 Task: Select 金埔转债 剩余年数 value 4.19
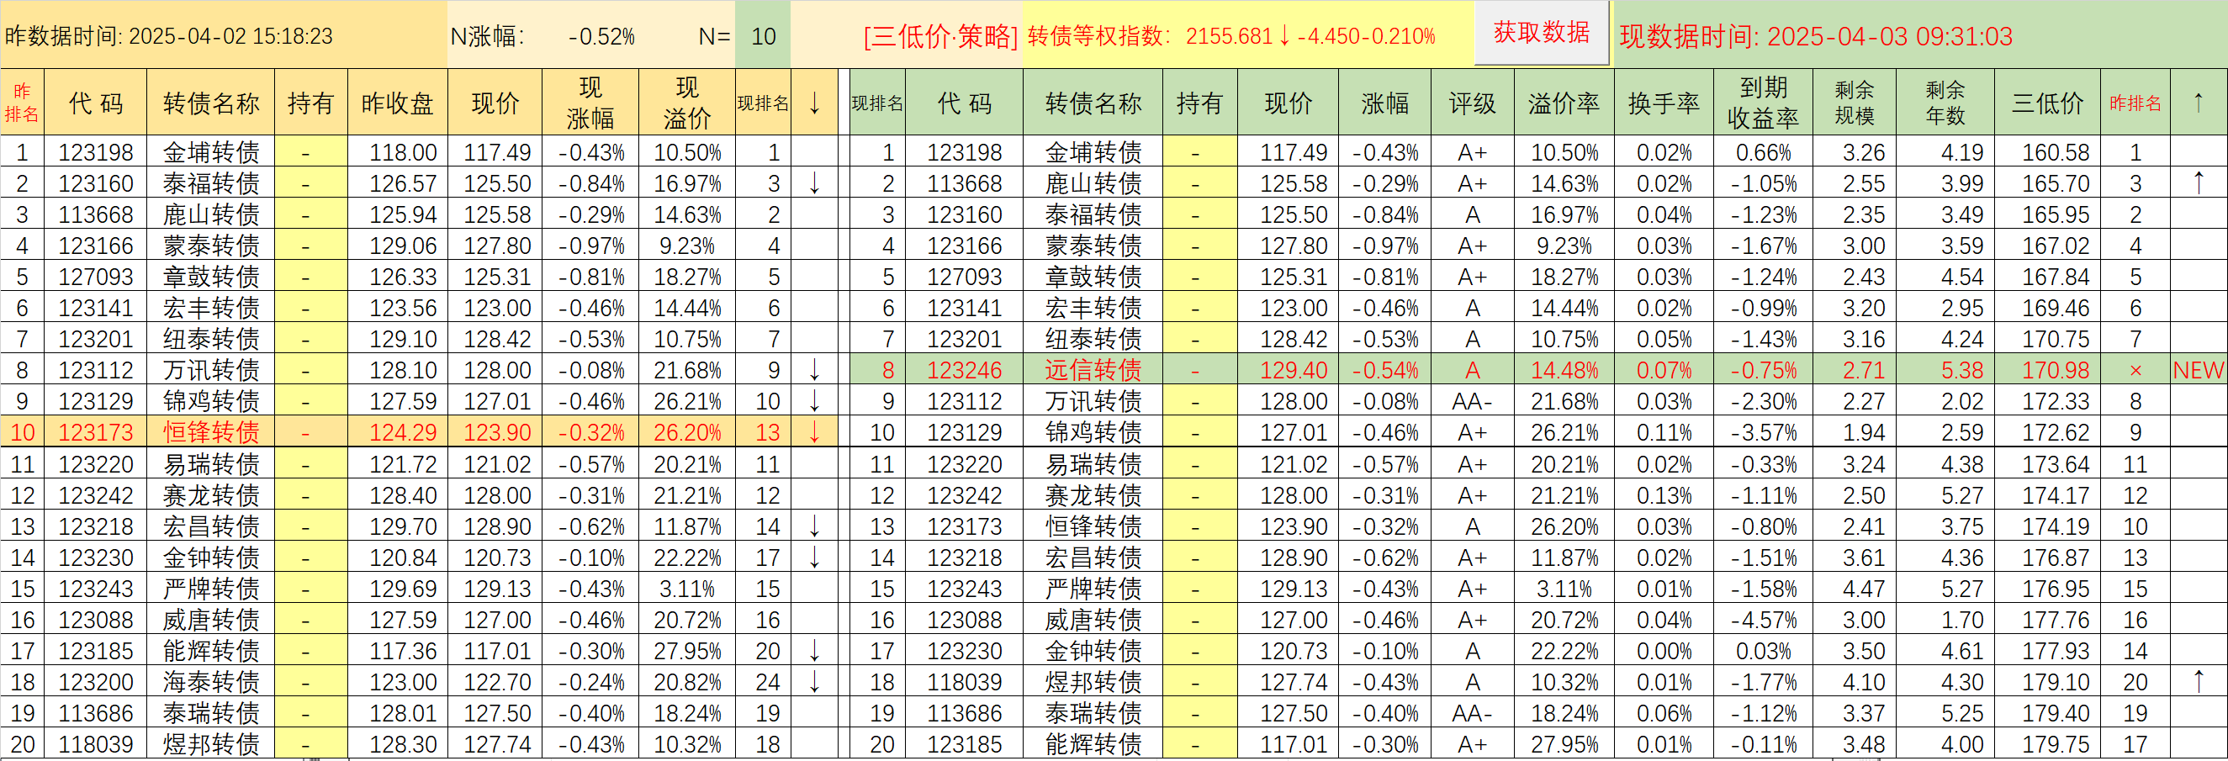1945,152
